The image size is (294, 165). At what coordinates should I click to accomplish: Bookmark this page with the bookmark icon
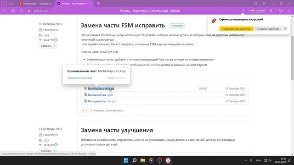[271, 11]
